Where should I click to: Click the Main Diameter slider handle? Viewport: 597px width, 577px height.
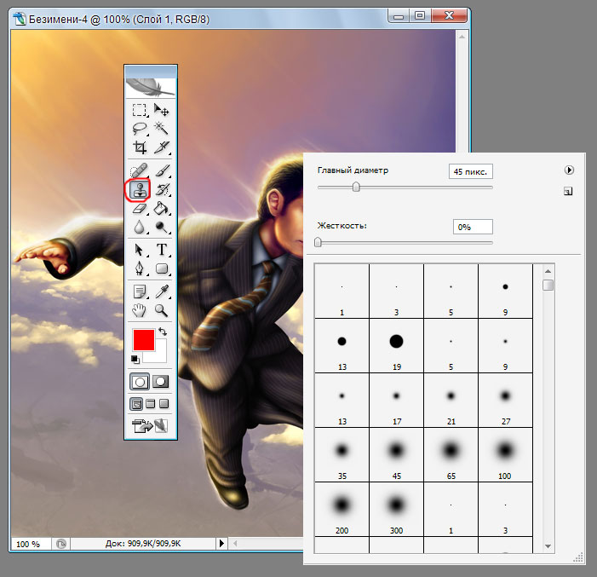[x=356, y=188]
